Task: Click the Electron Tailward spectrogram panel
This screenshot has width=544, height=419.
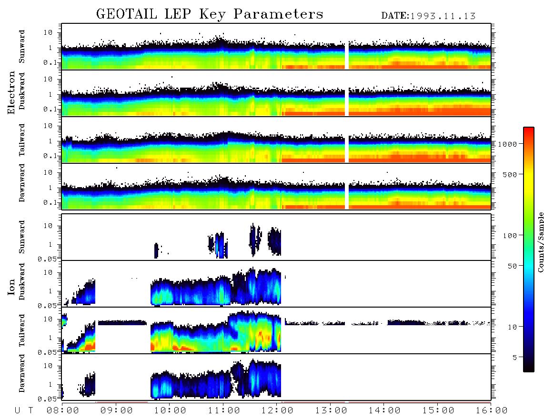Action: click(x=276, y=140)
